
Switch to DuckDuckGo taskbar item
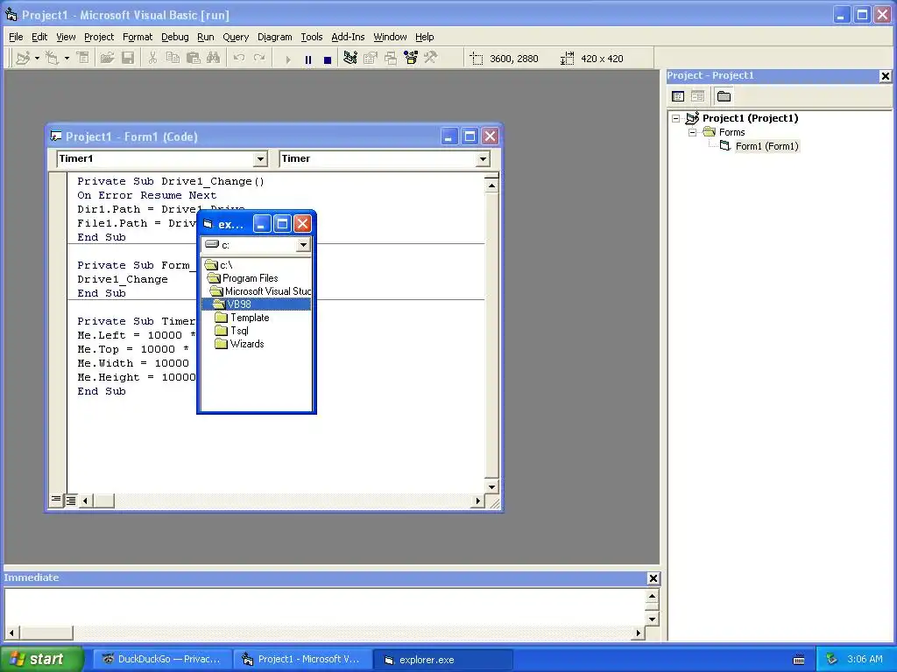(161, 660)
